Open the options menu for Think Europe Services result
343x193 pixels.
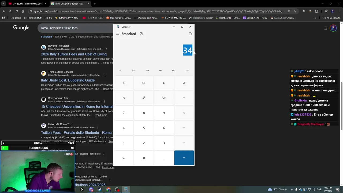[105, 75]
